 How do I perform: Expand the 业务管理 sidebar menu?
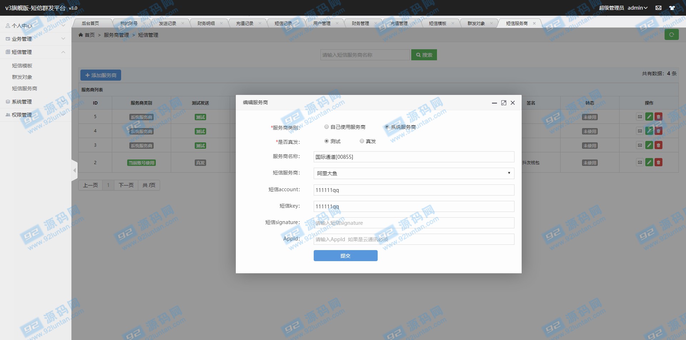(35, 39)
